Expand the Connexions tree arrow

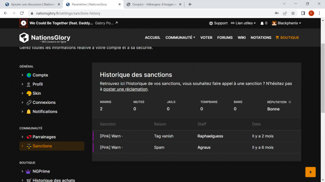(22, 102)
